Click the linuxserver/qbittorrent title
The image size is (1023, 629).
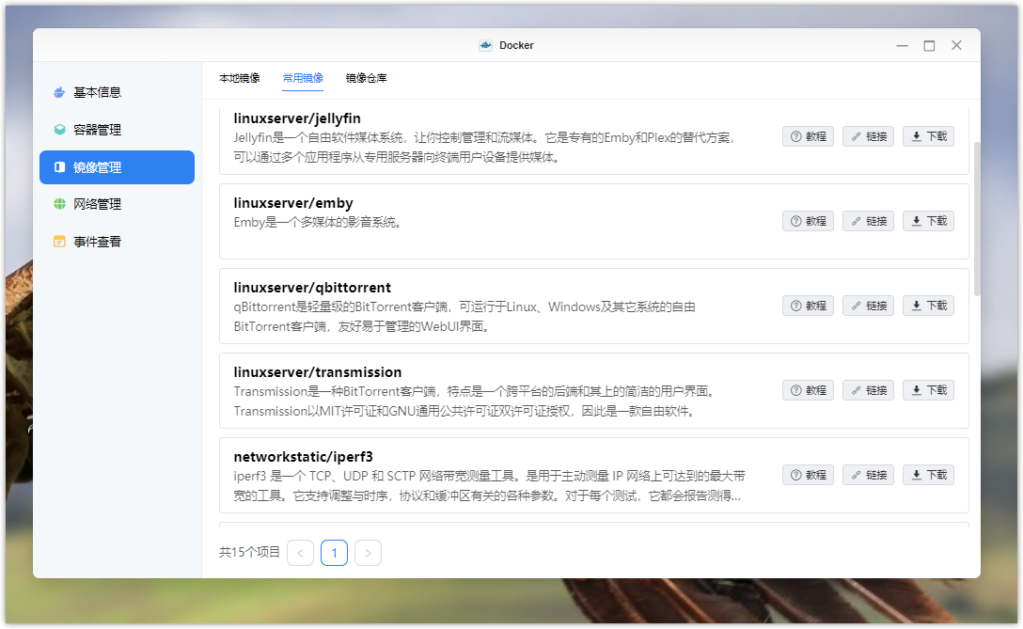312,288
